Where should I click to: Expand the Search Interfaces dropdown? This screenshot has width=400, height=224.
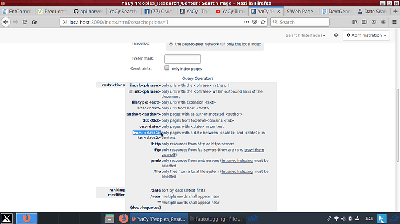pos(306,35)
